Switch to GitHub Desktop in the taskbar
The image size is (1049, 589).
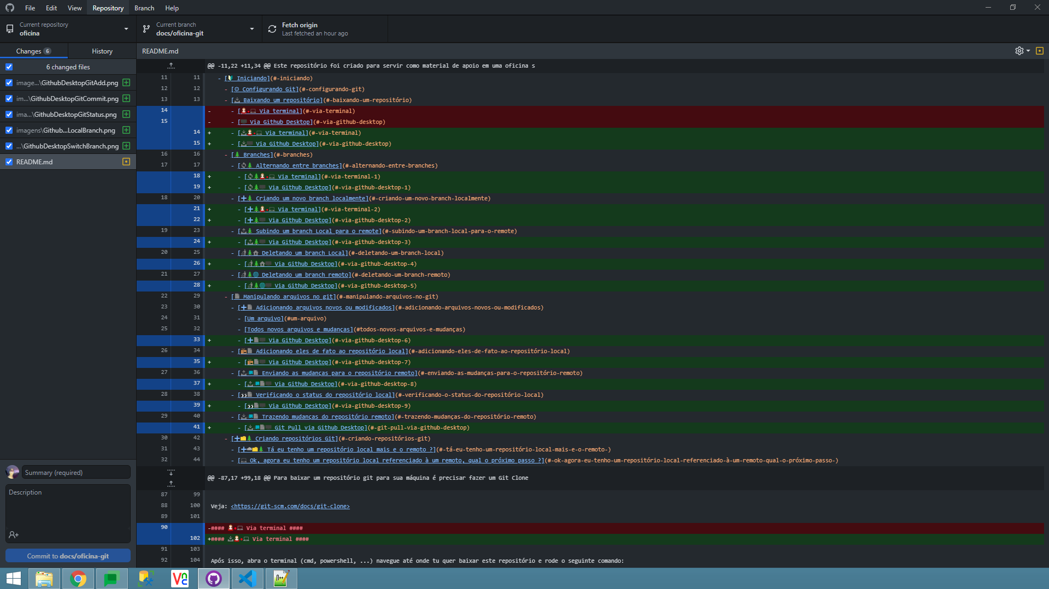click(213, 579)
